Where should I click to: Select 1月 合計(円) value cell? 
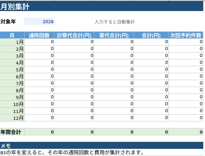(x=151, y=42)
